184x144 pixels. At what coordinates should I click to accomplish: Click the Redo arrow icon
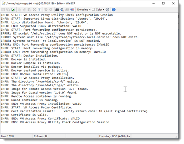tap(51, 10)
